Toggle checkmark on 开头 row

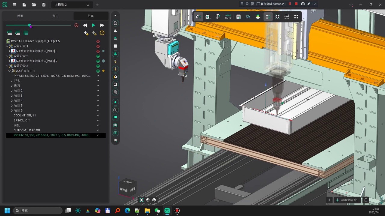pyautogui.click(x=98, y=81)
